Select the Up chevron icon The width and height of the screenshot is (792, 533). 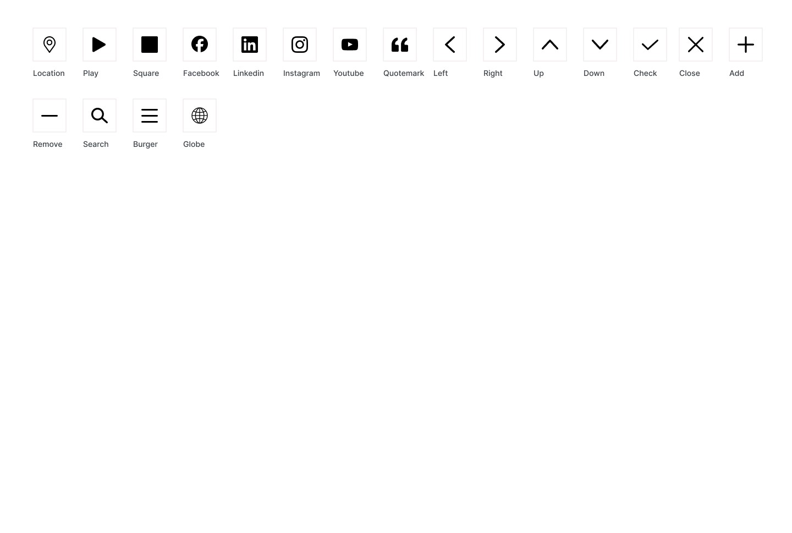[550, 45]
